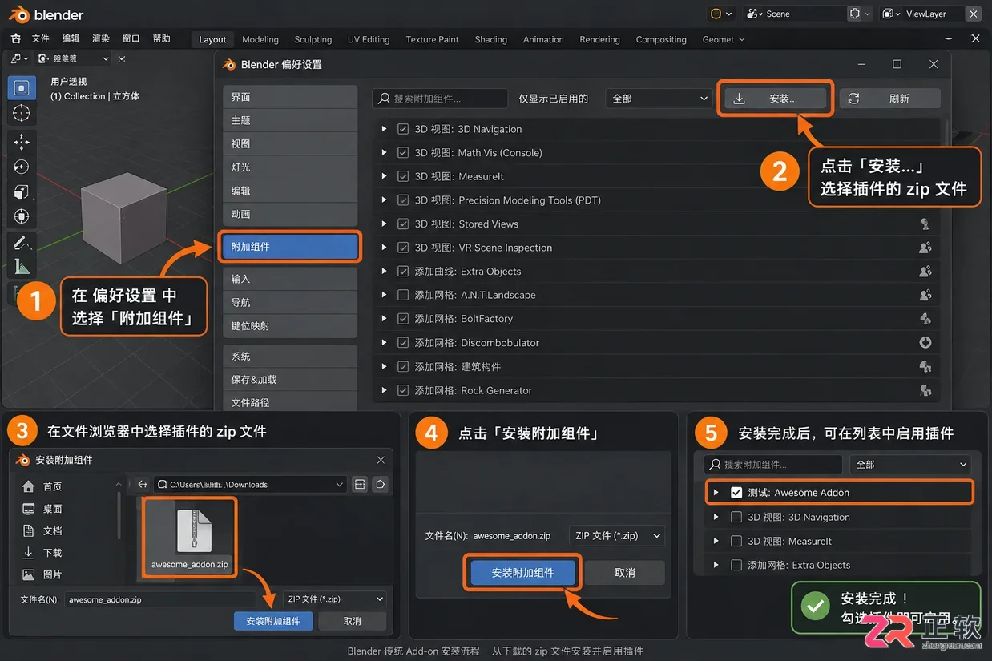Image resolution: width=992 pixels, height=661 pixels.
Task: Click the picture icon next to 图片
Action: click(x=29, y=574)
